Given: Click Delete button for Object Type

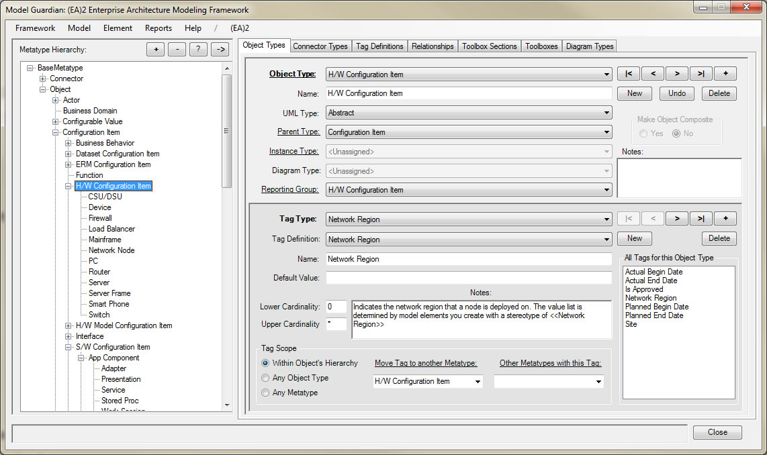Looking at the screenshot, I should pyautogui.click(x=719, y=93).
